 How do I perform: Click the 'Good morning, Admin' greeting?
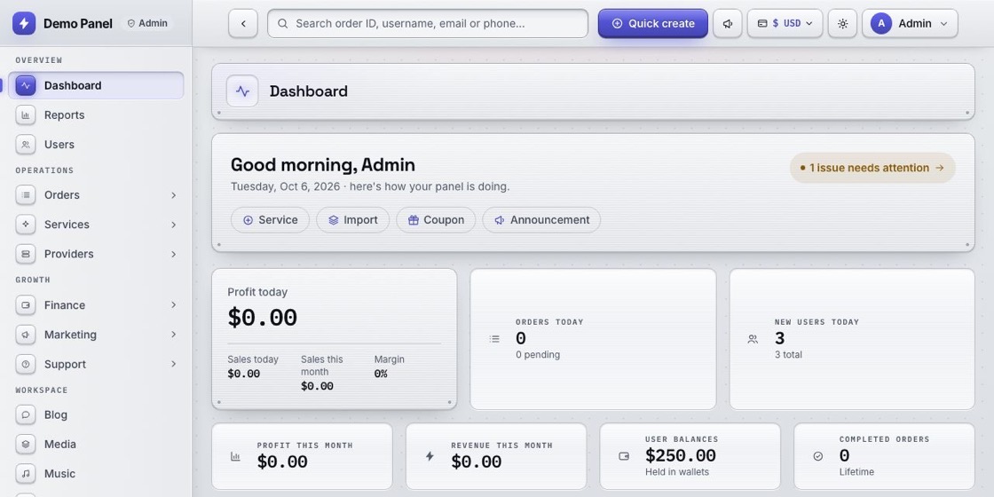click(323, 165)
